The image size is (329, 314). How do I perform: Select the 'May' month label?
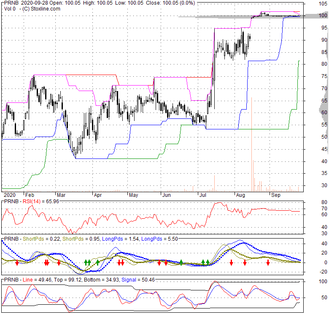133,195
